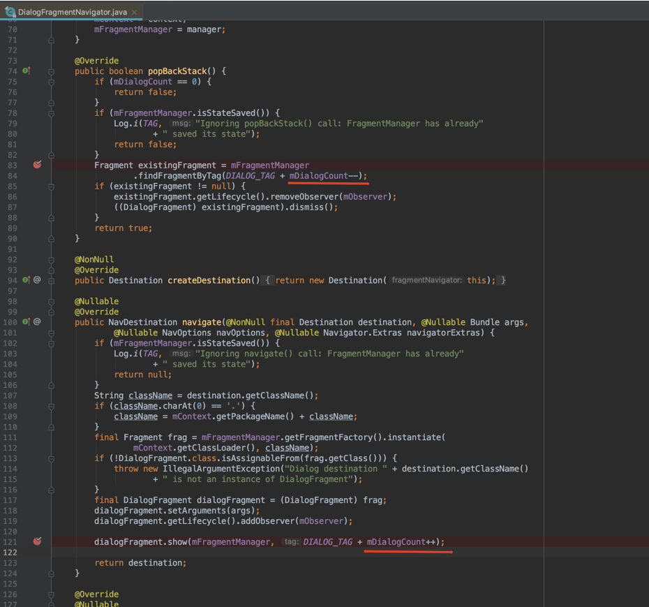This screenshot has width=649, height=607.
Task: Click the Java class icon on the file tab
Action: coord(10,12)
